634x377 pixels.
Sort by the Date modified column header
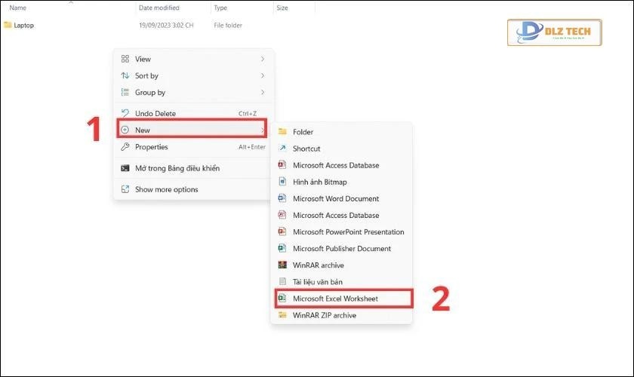[x=158, y=8]
